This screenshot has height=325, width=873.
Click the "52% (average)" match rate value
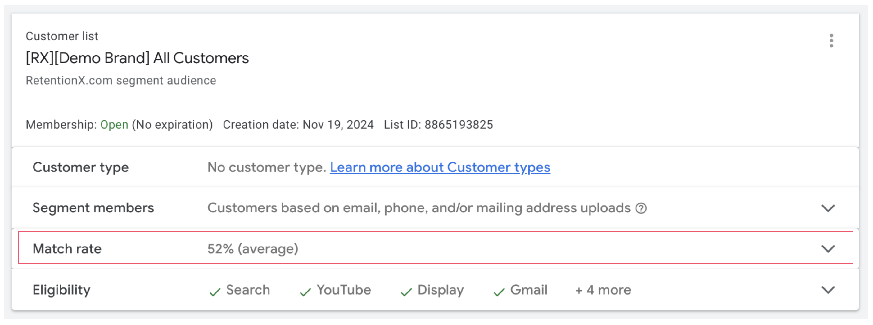(253, 249)
